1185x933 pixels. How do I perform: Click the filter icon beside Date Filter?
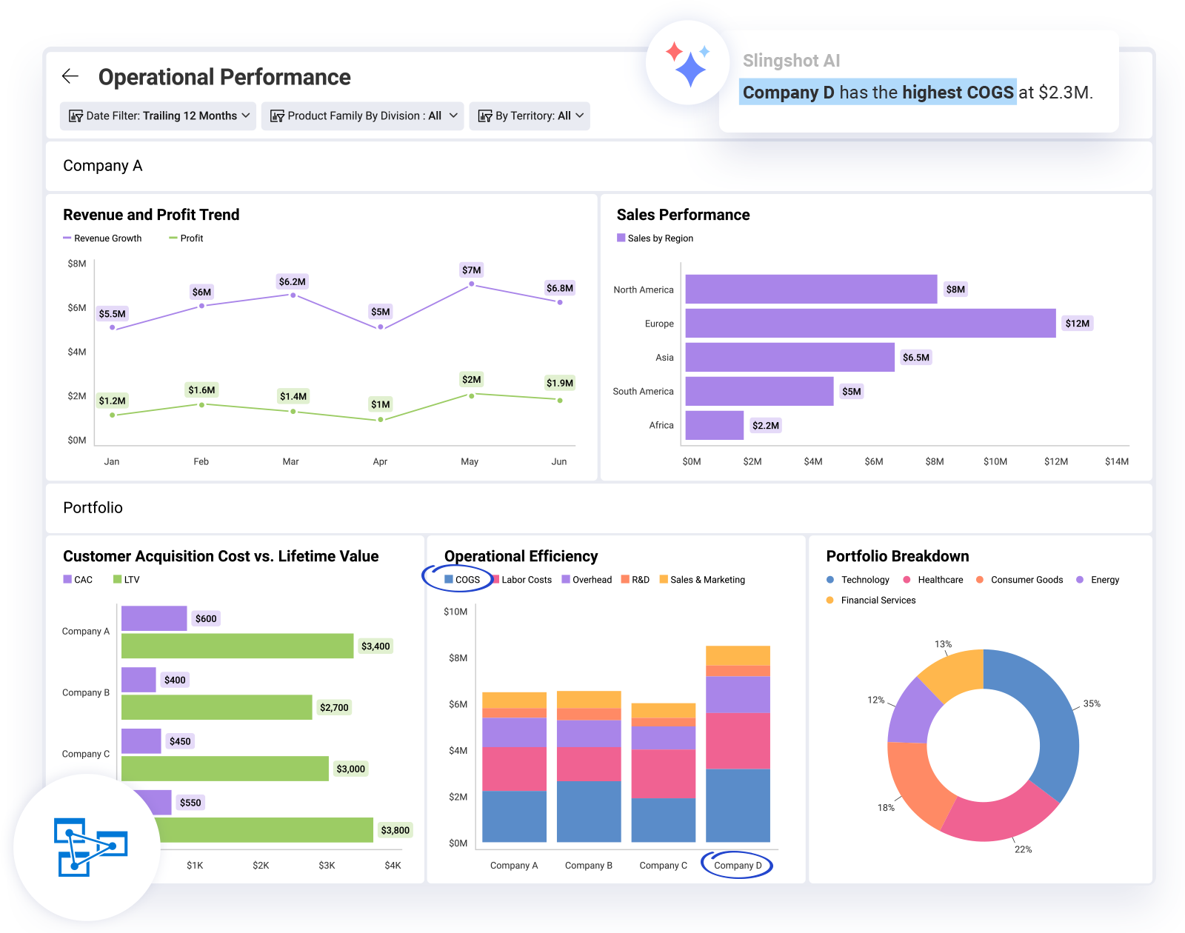76,116
